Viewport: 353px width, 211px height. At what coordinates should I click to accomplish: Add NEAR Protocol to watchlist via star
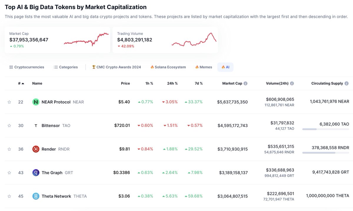point(9,102)
